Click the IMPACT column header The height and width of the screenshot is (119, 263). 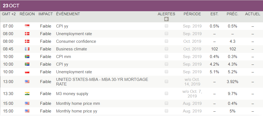click(46, 14)
